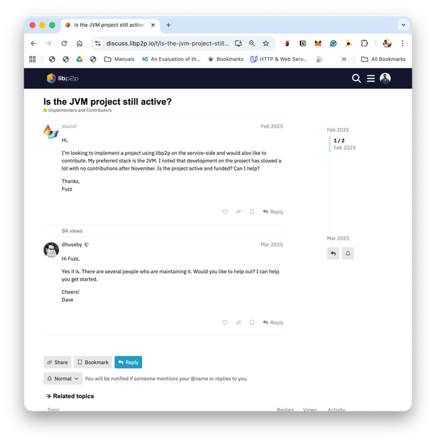
Task: Bookmark dazraf's post with the bookmark icon
Action: (252, 211)
